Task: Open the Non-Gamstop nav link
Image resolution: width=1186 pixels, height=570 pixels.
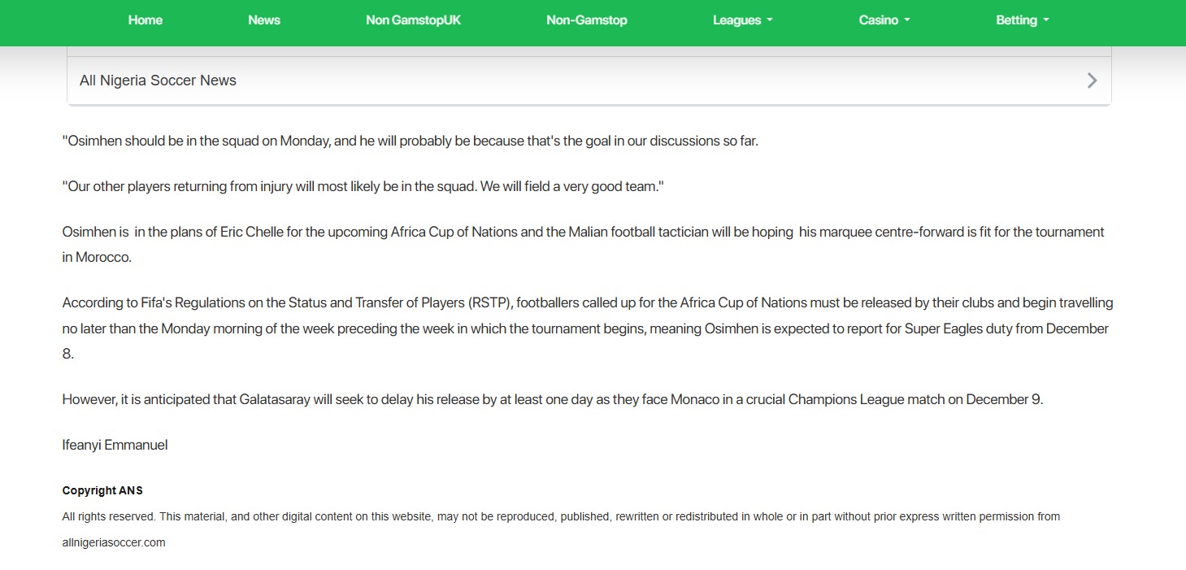Action: click(586, 20)
